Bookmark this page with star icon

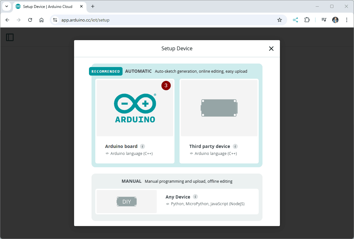(280, 20)
